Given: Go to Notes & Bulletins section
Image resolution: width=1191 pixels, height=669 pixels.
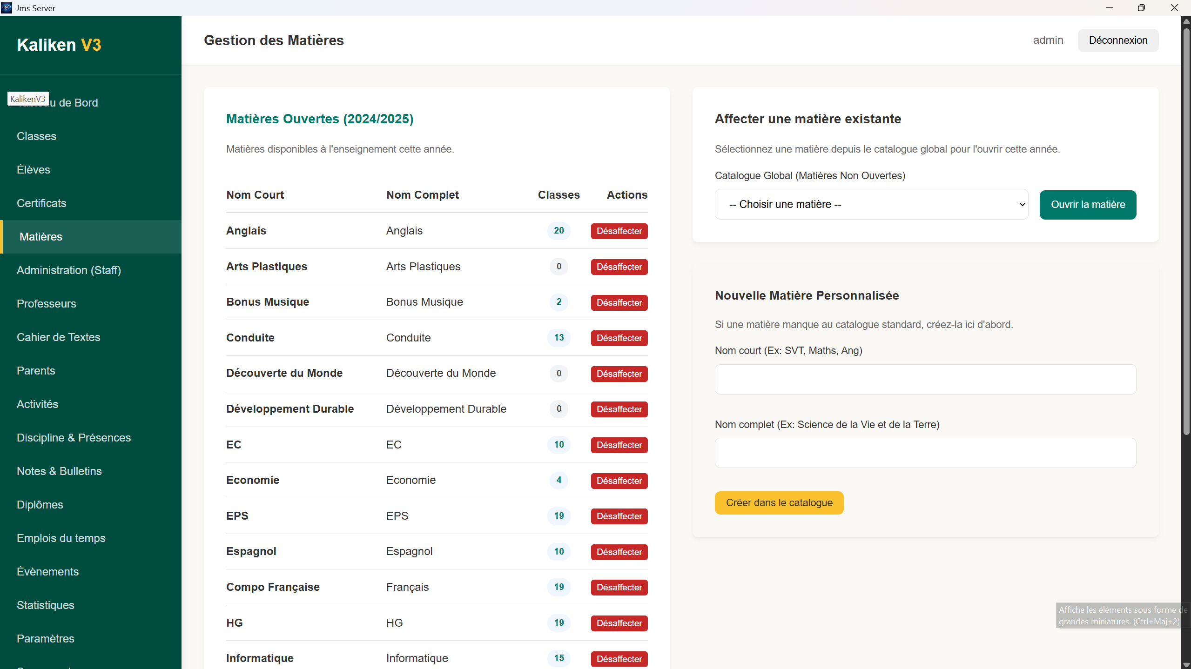Looking at the screenshot, I should [59, 471].
